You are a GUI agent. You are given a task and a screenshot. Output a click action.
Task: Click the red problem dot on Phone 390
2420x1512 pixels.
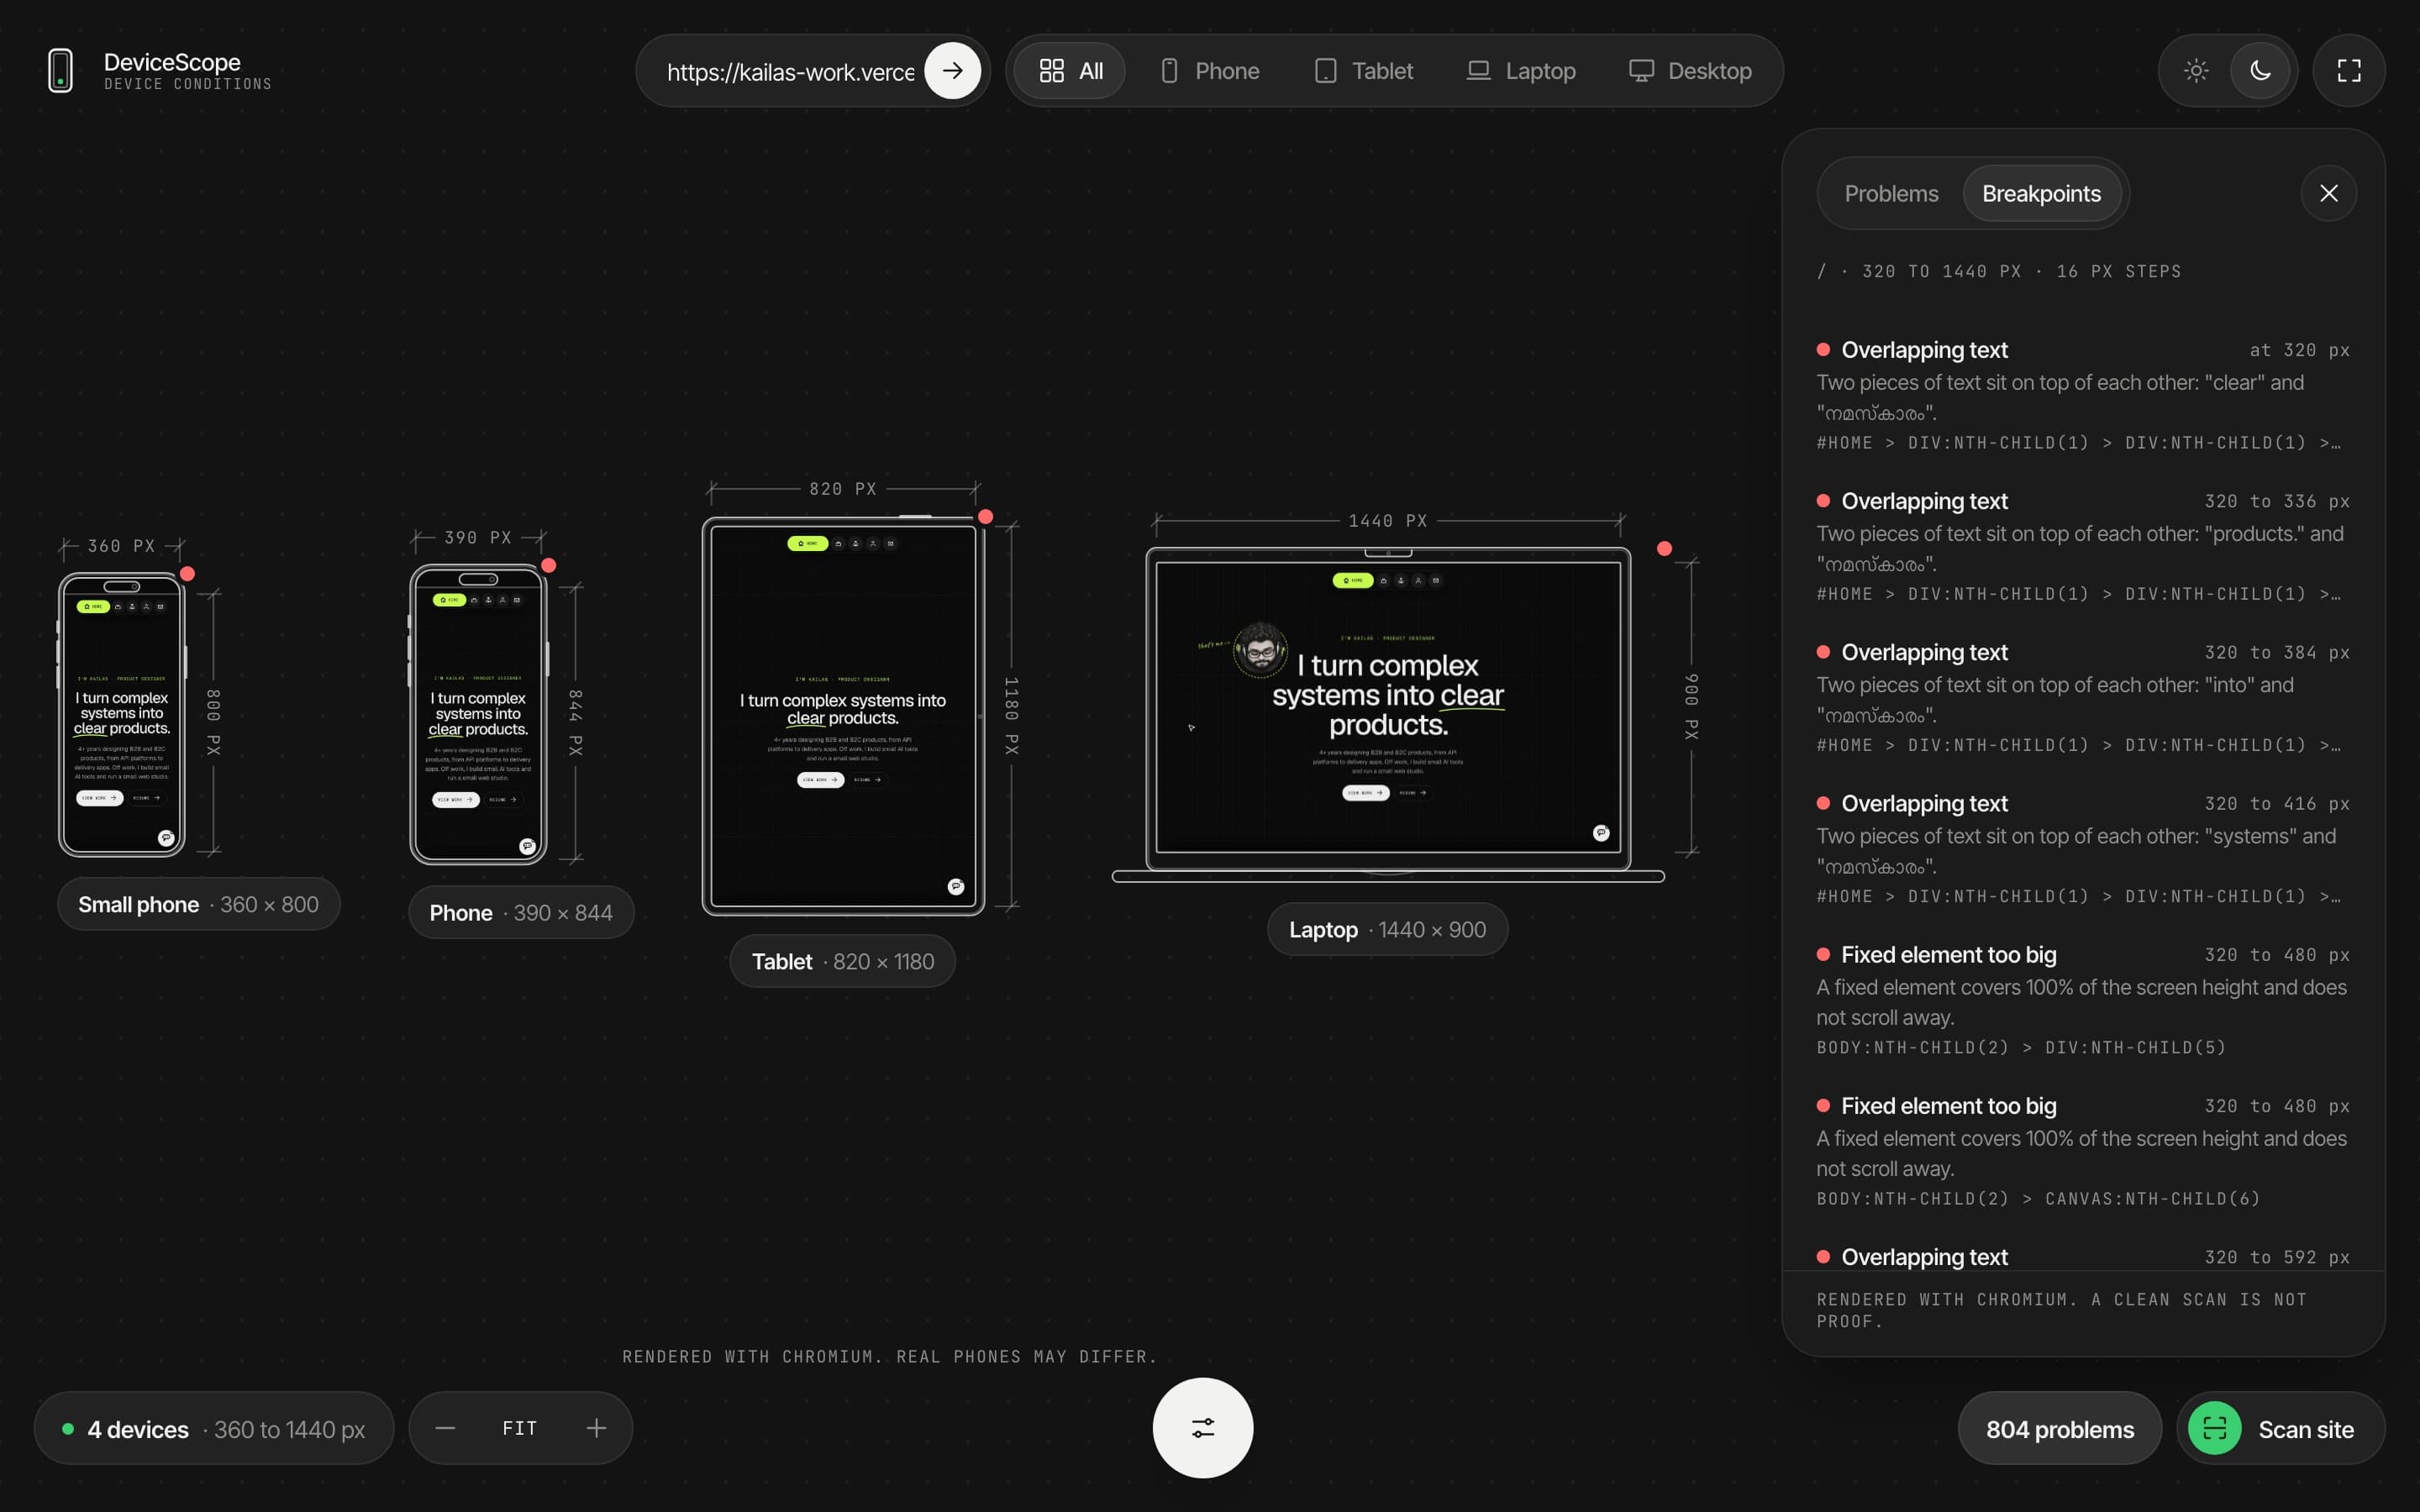(x=548, y=566)
